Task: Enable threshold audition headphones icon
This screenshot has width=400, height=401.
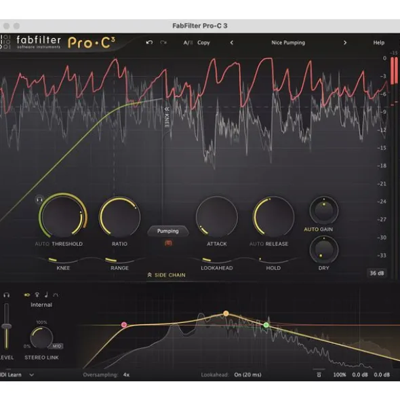Action: pos(39,199)
